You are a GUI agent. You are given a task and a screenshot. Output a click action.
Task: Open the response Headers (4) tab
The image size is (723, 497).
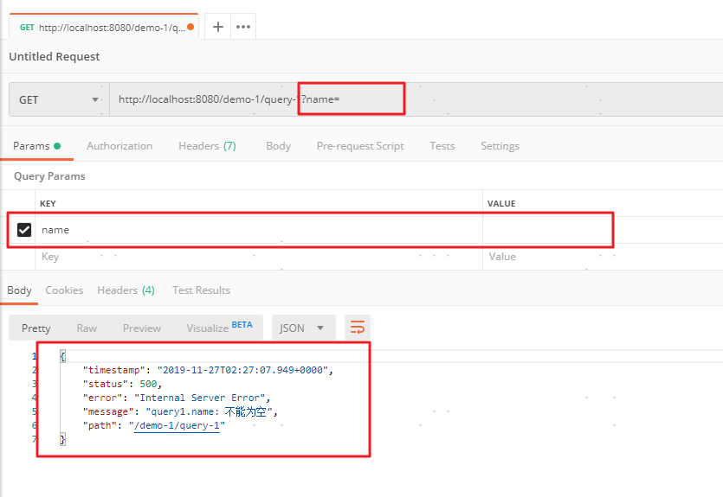(126, 290)
